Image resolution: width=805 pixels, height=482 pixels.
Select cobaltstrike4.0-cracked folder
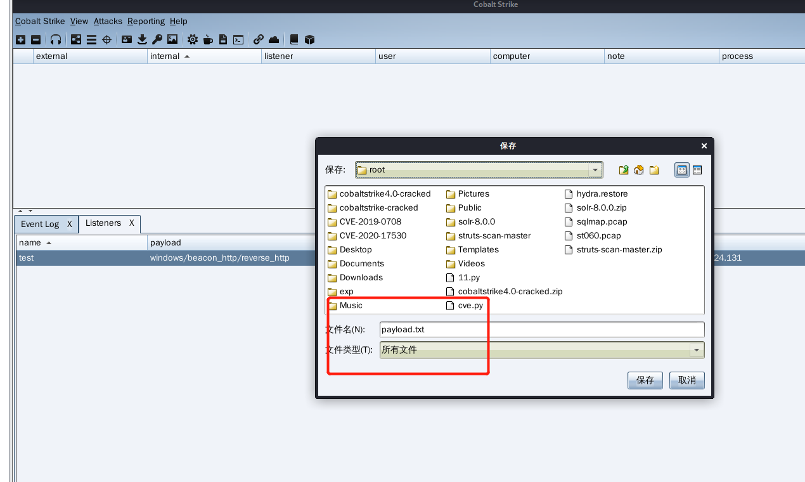tap(379, 194)
